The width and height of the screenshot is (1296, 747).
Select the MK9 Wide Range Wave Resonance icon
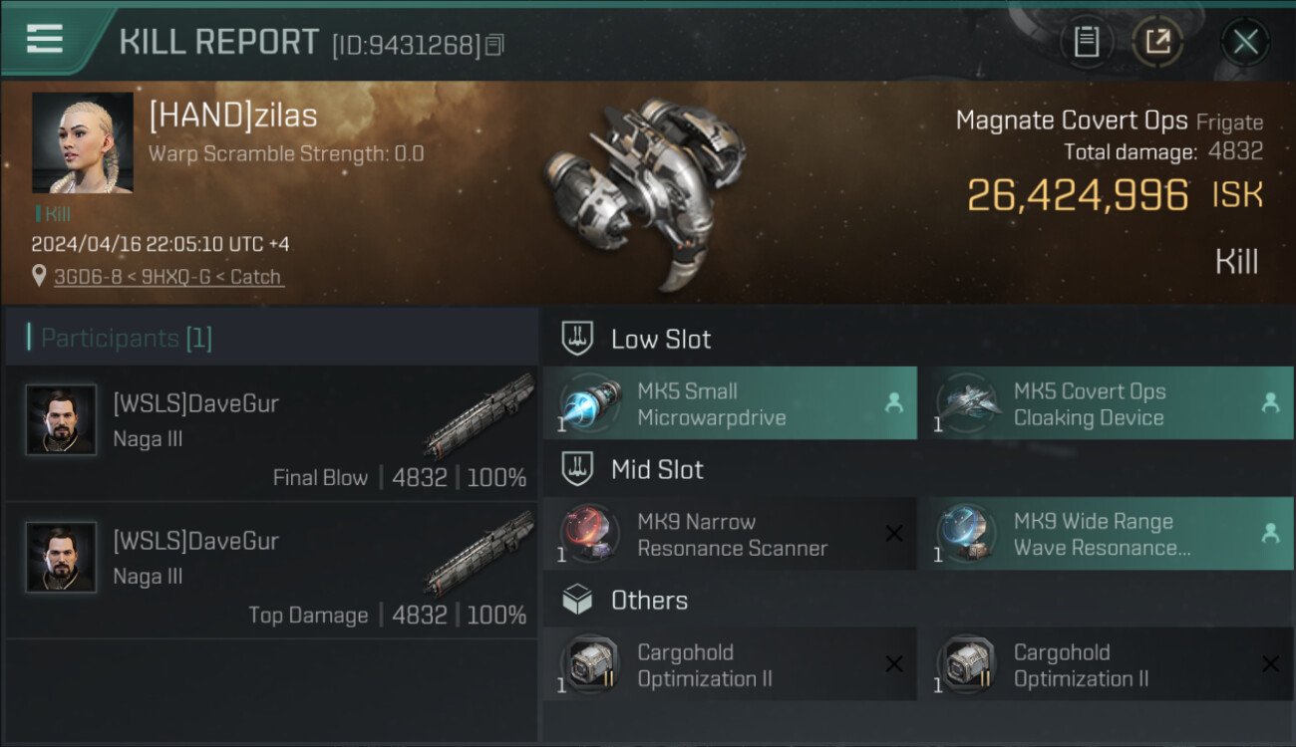pyautogui.click(x=965, y=535)
